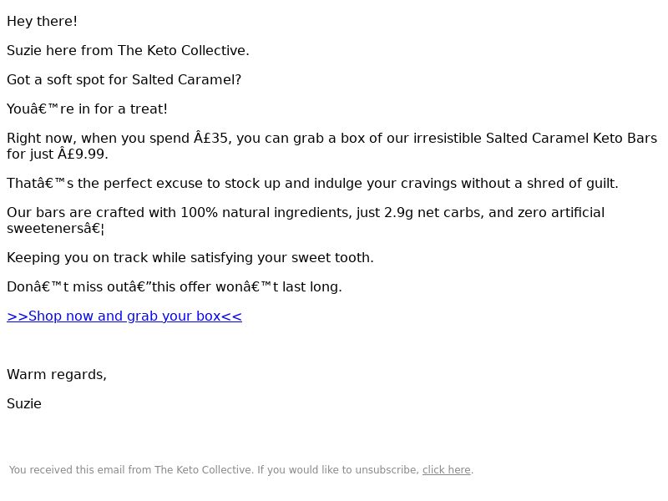Click the 'Hey there!' greeting line

pos(42,22)
